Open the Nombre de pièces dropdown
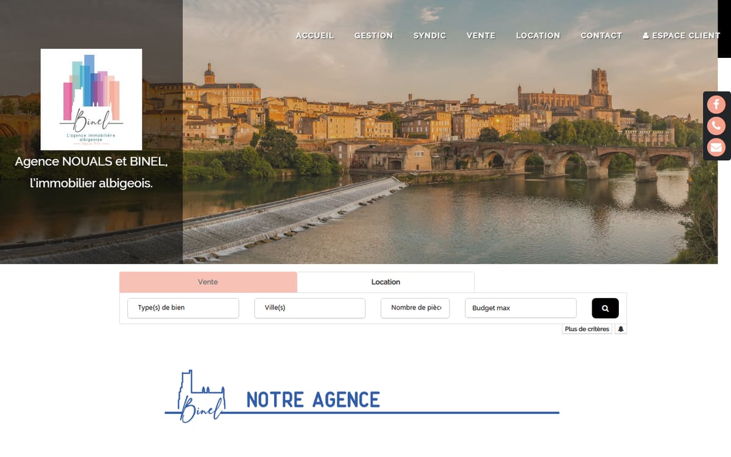 pyautogui.click(x=415, y=308)
